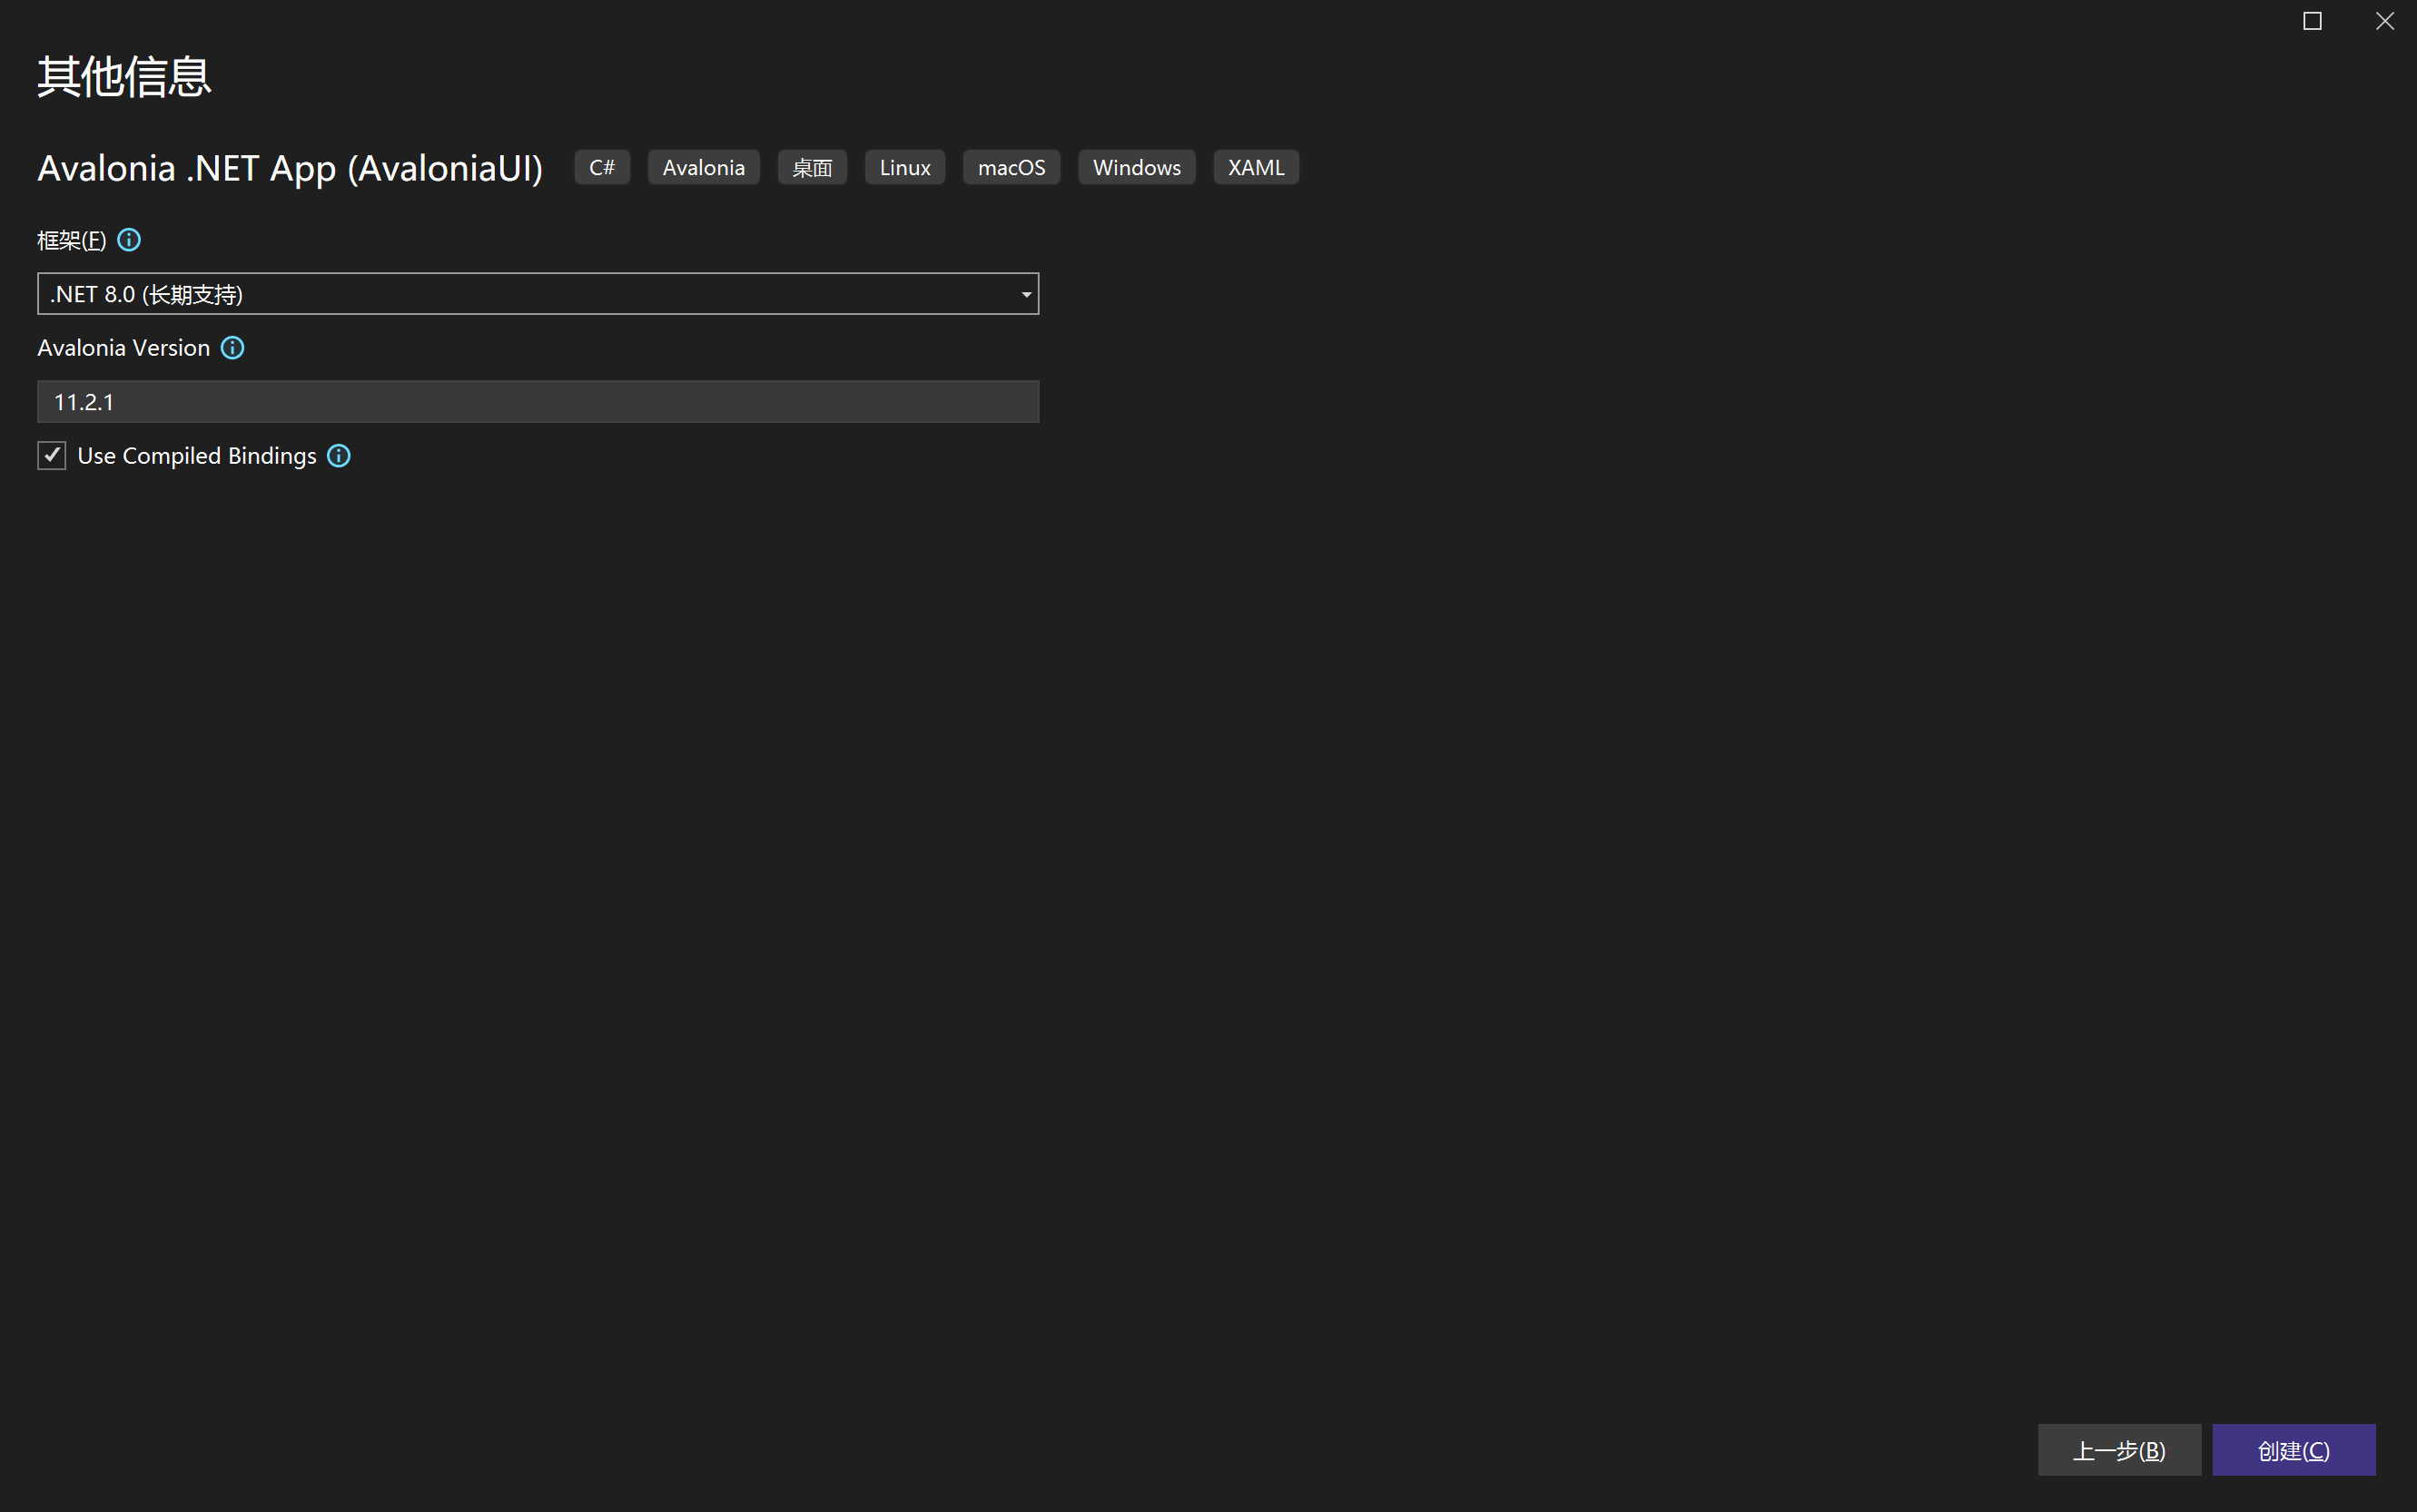Screen dimensions: 2417x1512
Task: Click the Avalonia Version 11.2.1 field
Action: [538, 402]
